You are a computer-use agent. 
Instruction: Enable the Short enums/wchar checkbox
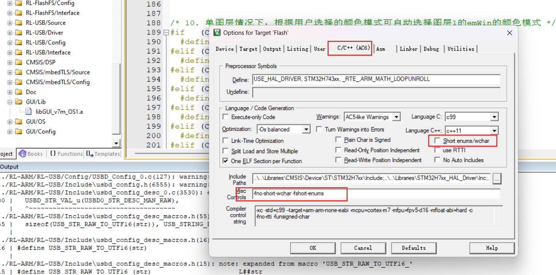click(x=437, y=140)
